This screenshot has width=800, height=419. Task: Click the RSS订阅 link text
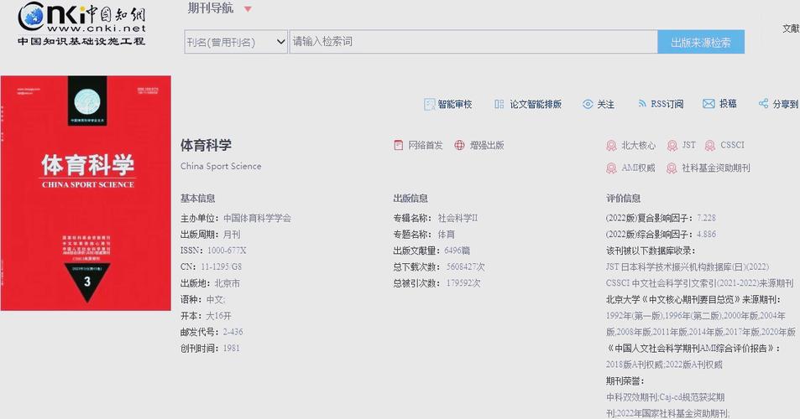[x=667, y=105]
